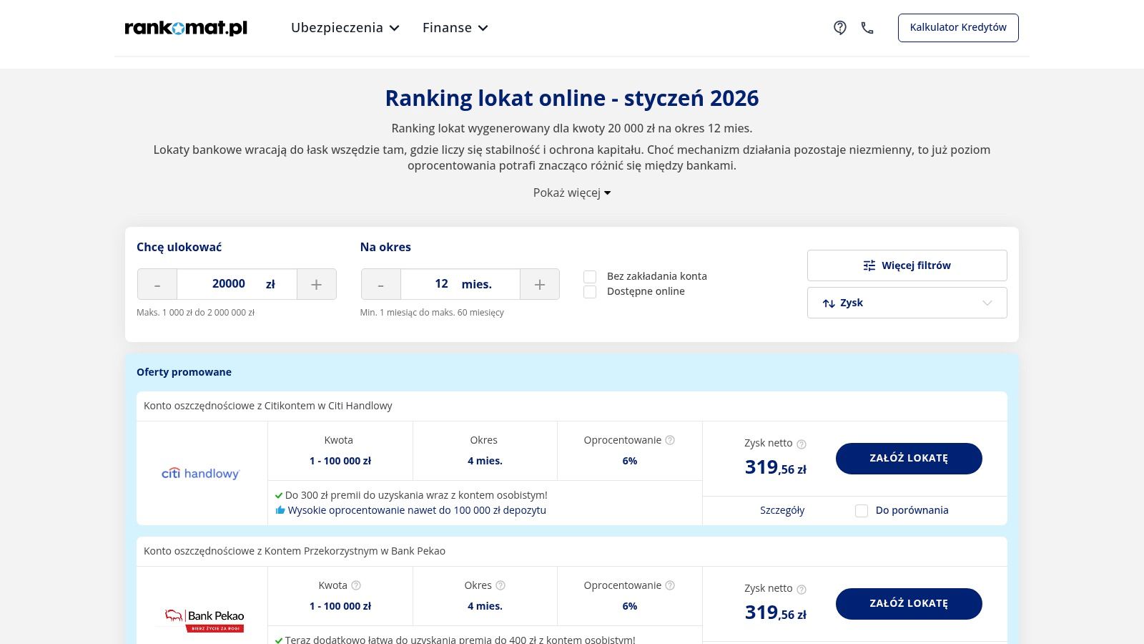Click thumbs-up icon by Wysokie oprocentowanie text
Screen dimensions: 1144x644
[280, 510]
